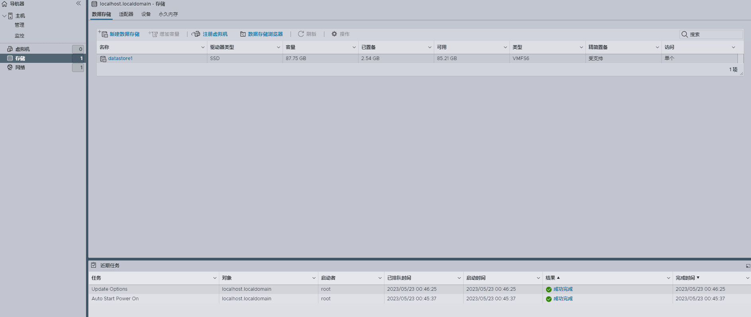Sort recent tasks by 结果 header
This screenshot has width=751, height=317.
[x=550, y=278]
